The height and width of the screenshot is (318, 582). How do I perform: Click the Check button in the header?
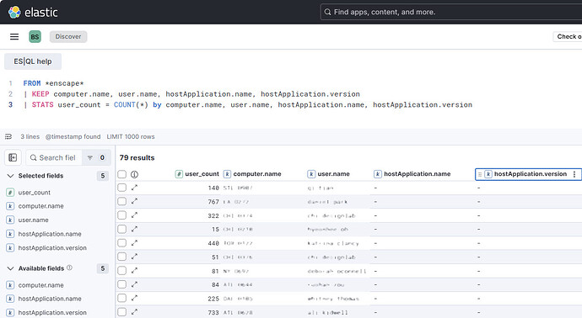pyautogui.click(x=568, y=37)
